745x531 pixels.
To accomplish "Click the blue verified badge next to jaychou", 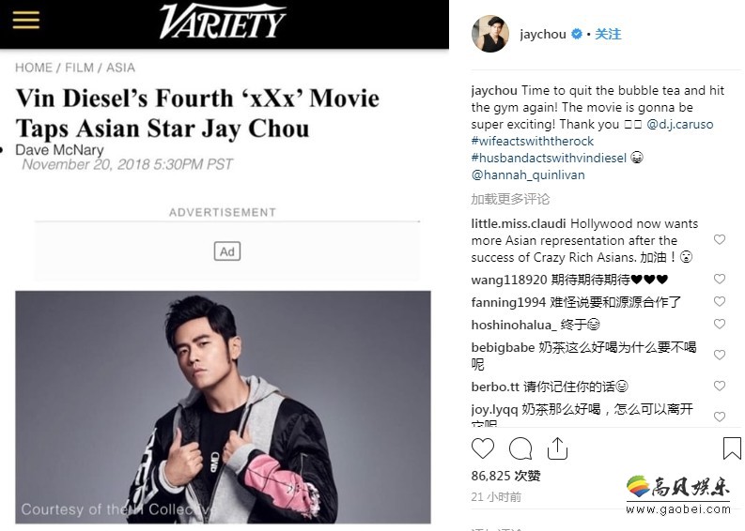I will pyautogui.click(x=576, y=34).
